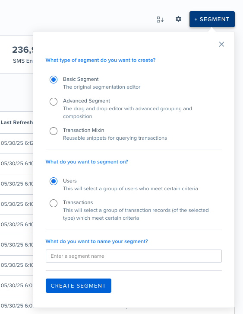Choose the Advanced Segment option
Image resolution: width=243 pixels, height=314 pixels.
coord(54,102)
